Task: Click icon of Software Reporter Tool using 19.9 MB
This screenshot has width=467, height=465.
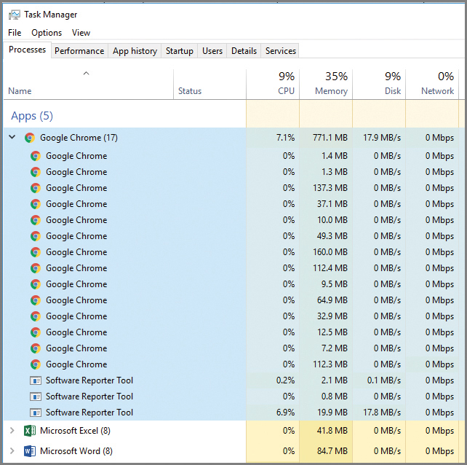Action: click(35, 413)
